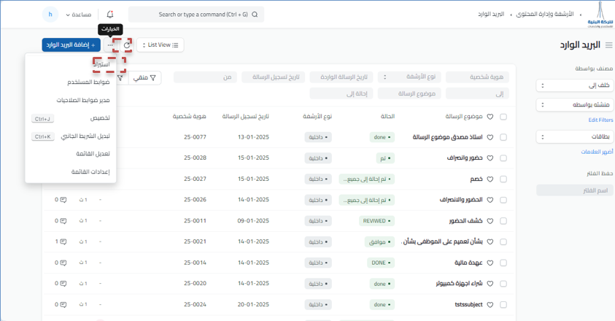The height and width of the screenshot is (321, 615).
Task: Open comments icon in 25-0020 row
Action: point(63,283)
